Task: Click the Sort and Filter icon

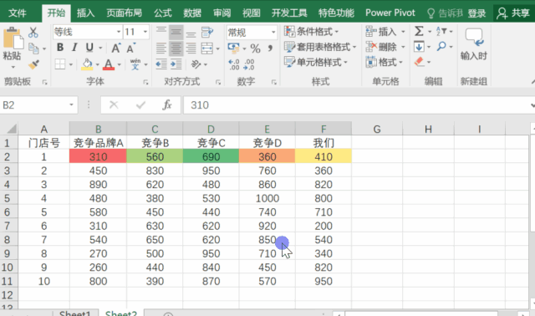Action: pos(441,32)
